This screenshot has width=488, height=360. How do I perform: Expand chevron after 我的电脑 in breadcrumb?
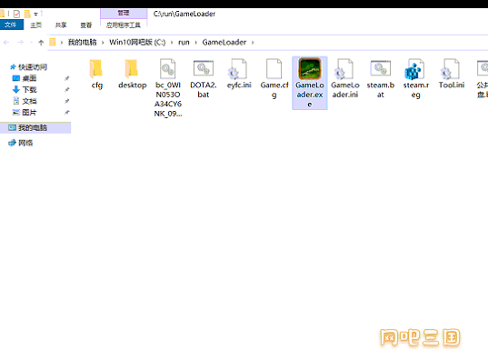pos(103,43)
